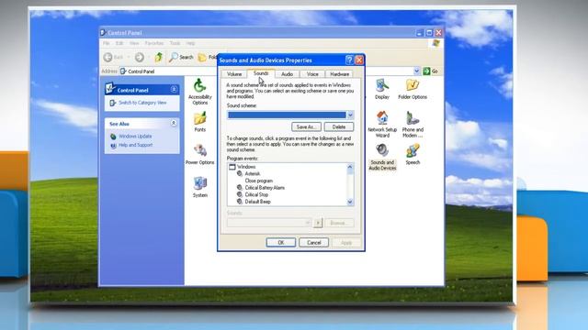Click the Go button beside address bar

[x=431, y=71]
